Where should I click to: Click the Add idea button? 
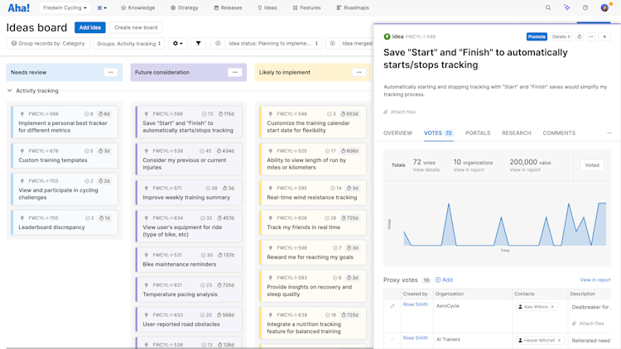coord(90,27)
